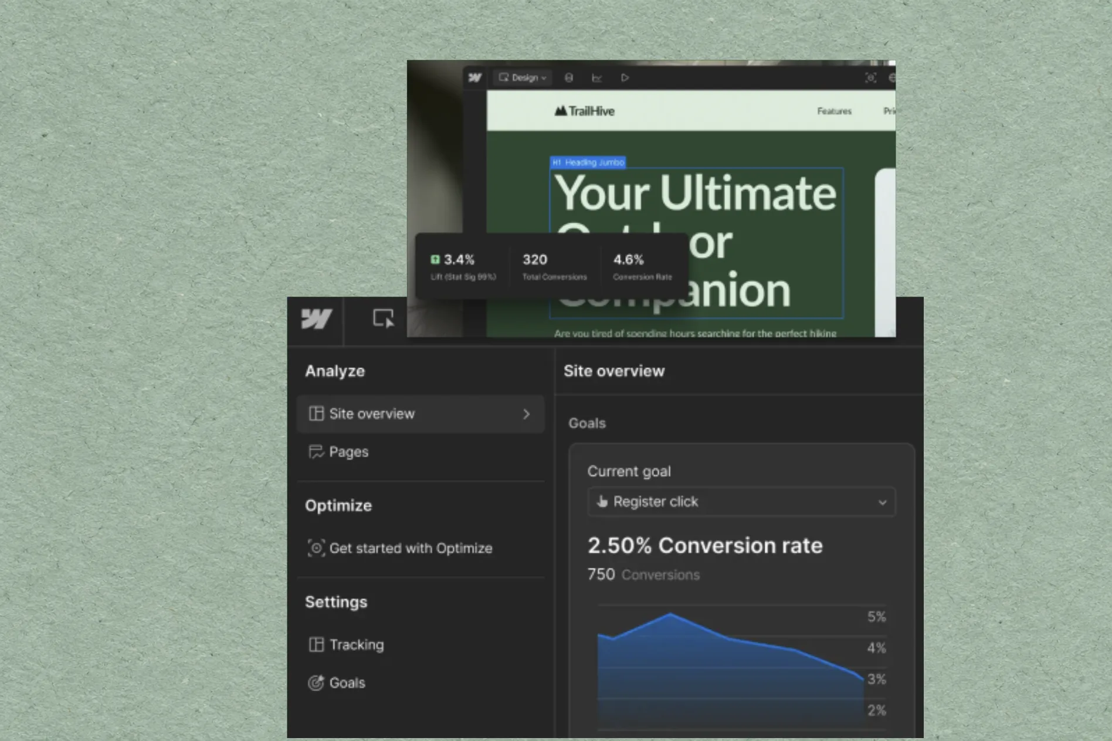The width and height of the screenshot is (1112, 741).
Task: Click the Goals target icon in Settings
Action: click(x=316, y=683)
